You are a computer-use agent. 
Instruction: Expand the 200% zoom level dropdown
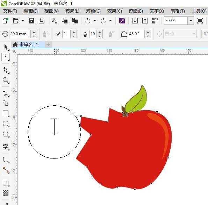point(191,21)
